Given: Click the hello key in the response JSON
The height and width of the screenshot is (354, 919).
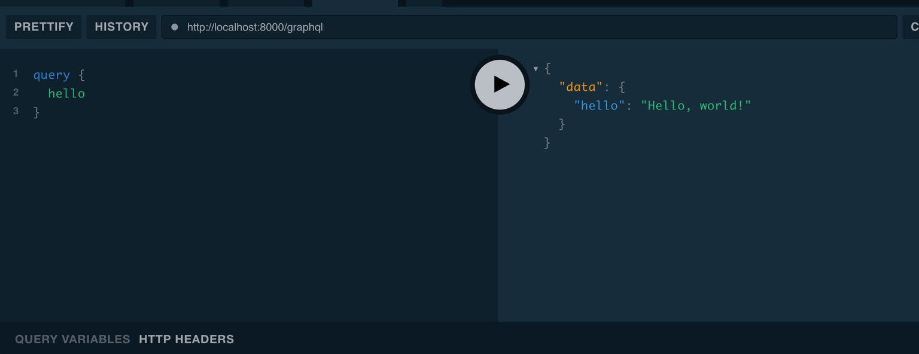Looking at the screenshot, I should [598, 105].
